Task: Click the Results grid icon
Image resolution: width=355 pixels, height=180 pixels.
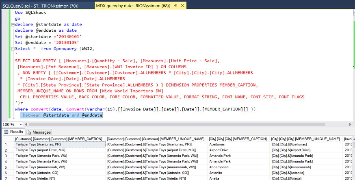Action: point(6,132)
